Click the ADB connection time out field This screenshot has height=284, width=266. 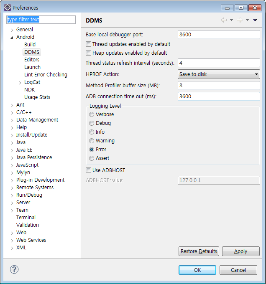pyautogui.click(x=219, y=96)
